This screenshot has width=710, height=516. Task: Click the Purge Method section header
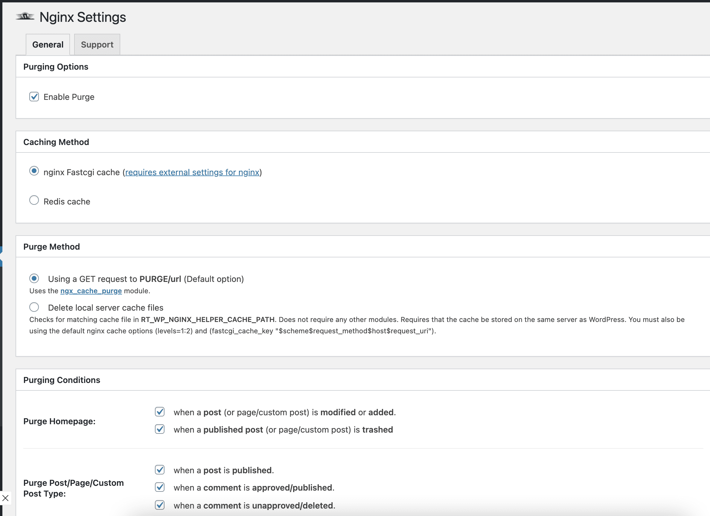(x=51, y=247)
